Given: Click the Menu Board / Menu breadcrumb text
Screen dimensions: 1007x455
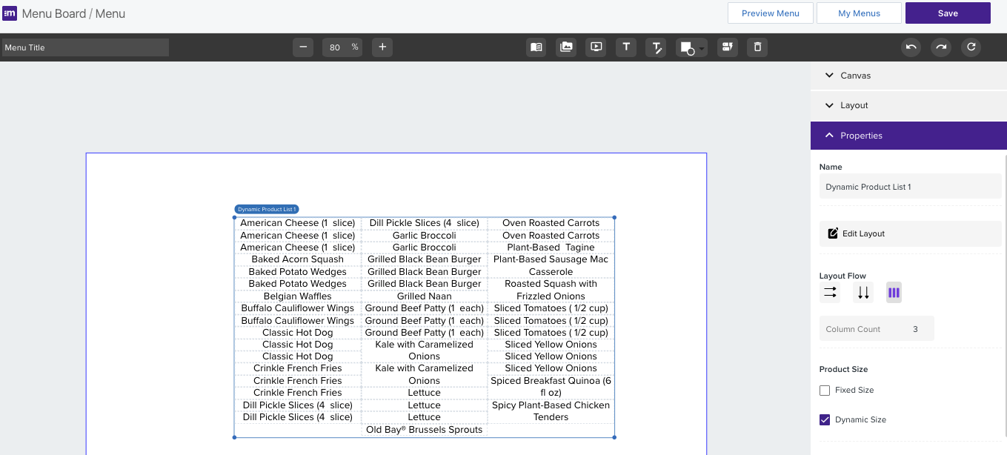Looking at the screenshot, I should [73, 13].
